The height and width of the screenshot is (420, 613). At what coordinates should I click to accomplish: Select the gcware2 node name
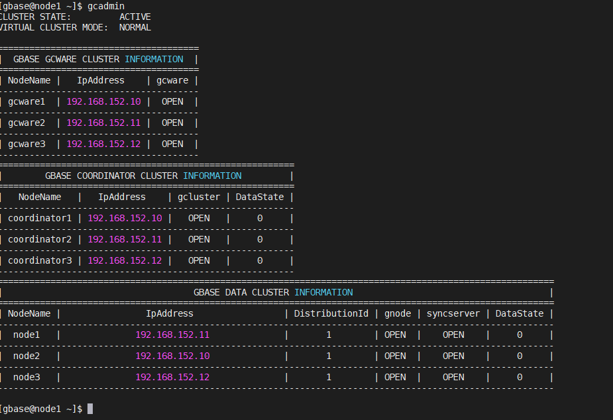pos(27,123)
